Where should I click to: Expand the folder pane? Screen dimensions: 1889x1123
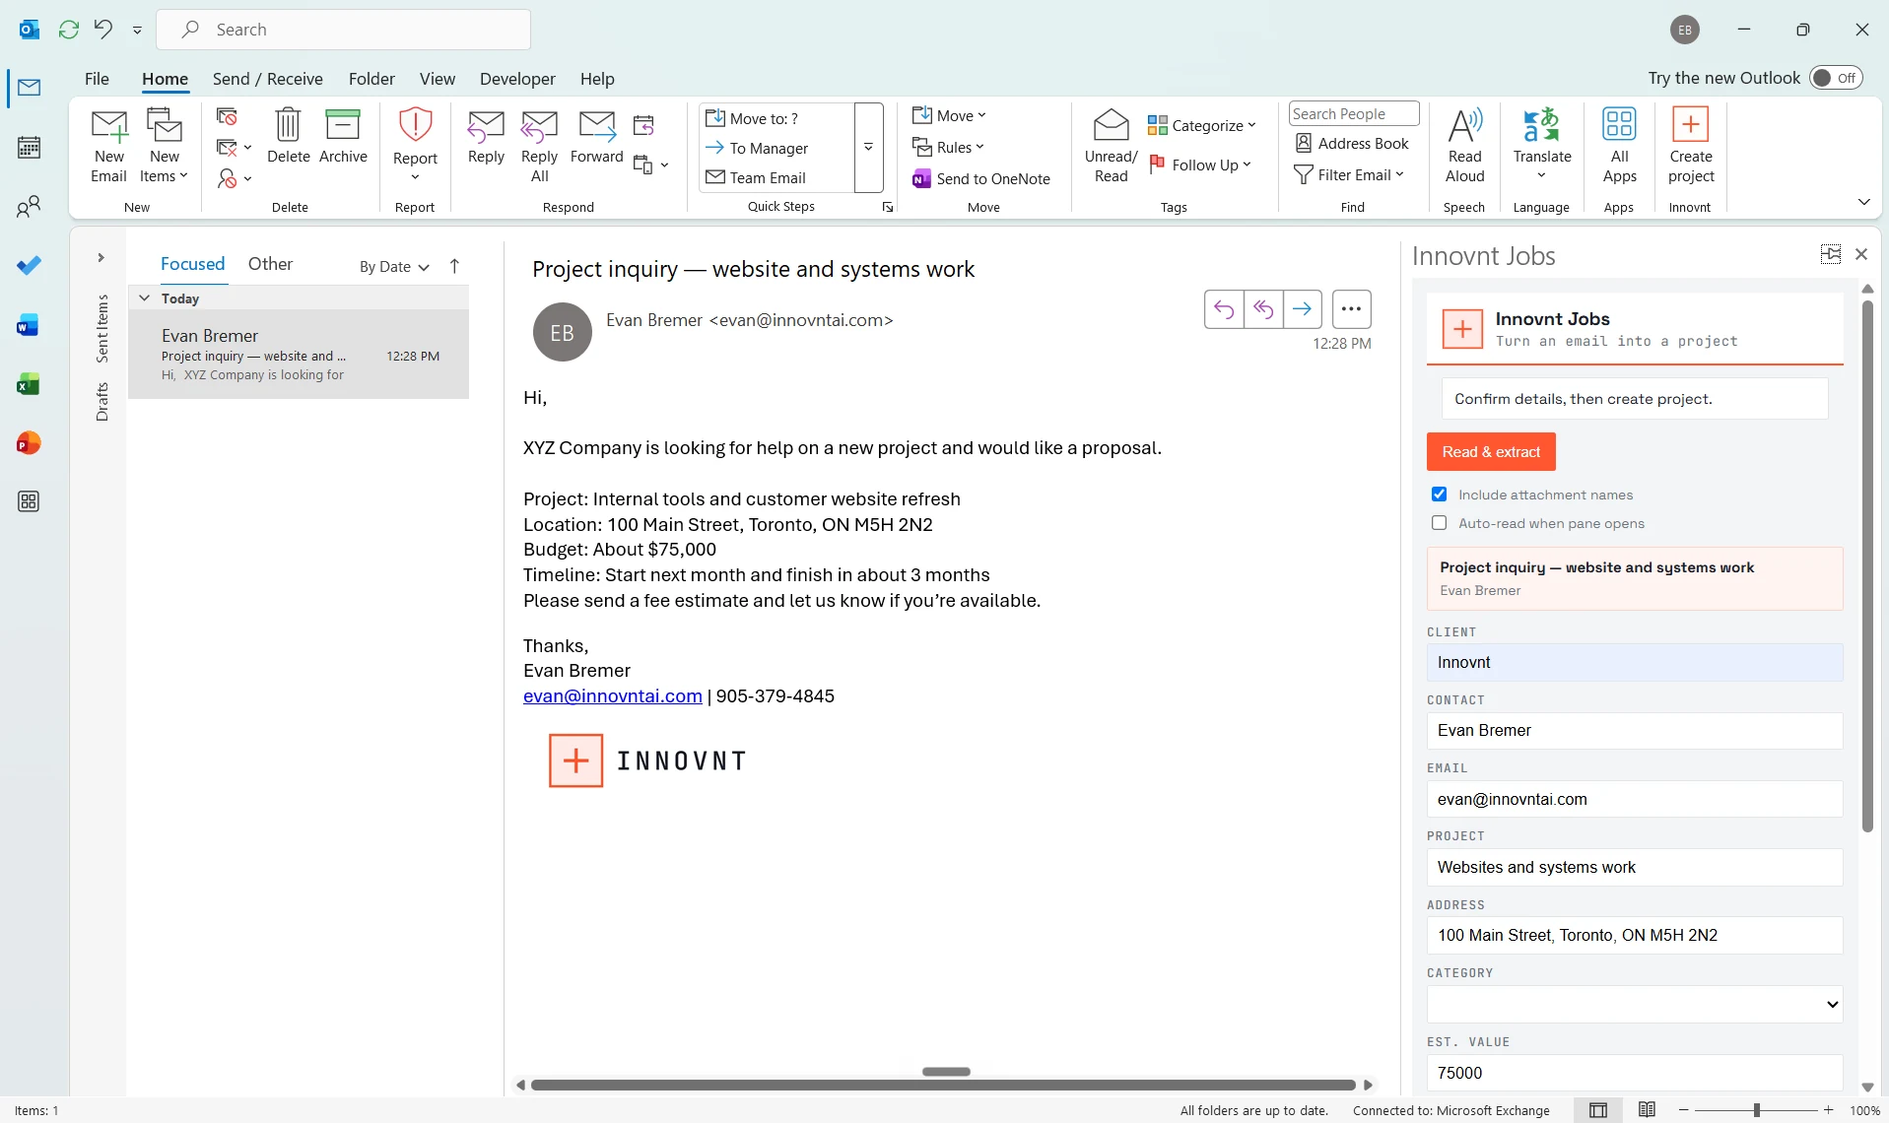click(101, 258)
